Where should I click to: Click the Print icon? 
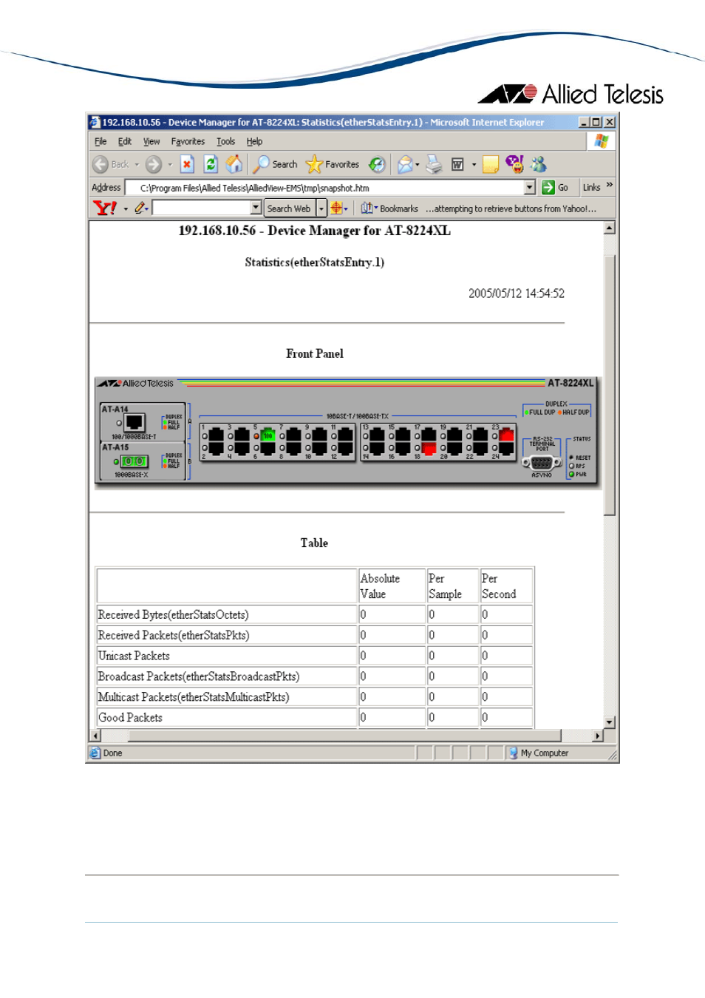click(434, 164)
